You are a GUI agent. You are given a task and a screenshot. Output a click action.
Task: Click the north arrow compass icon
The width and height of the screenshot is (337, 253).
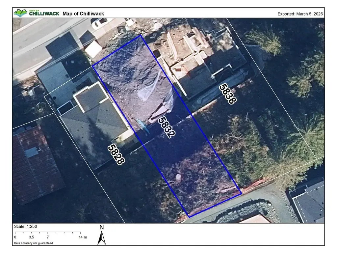pos(102,235)
